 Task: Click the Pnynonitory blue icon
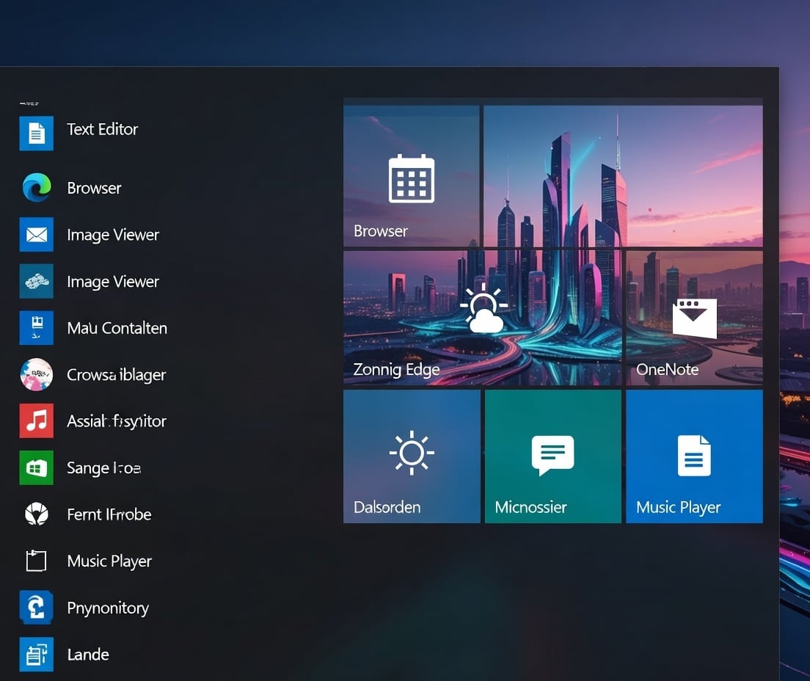pos(36,607)
